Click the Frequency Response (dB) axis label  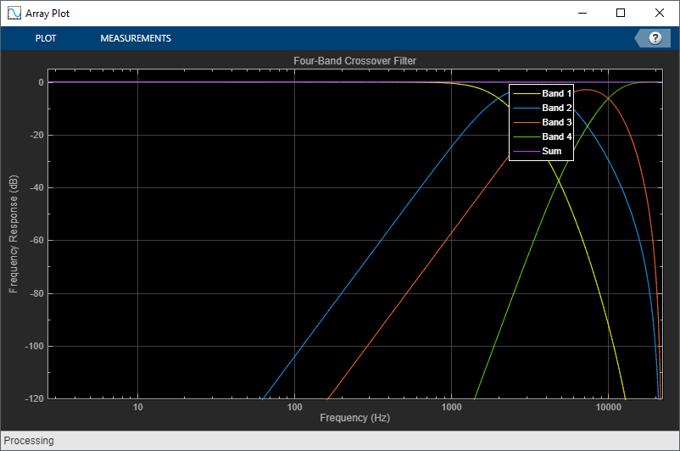point(14,234)
